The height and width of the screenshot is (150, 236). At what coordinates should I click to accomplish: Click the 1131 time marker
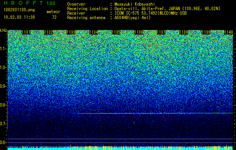(26, 32)
